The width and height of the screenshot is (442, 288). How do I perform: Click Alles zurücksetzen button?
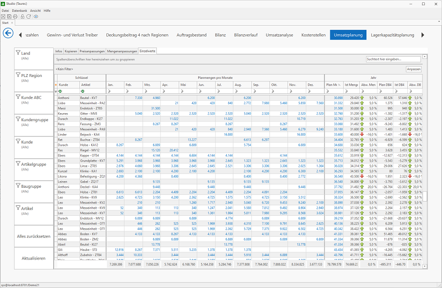tap(34, 236)
